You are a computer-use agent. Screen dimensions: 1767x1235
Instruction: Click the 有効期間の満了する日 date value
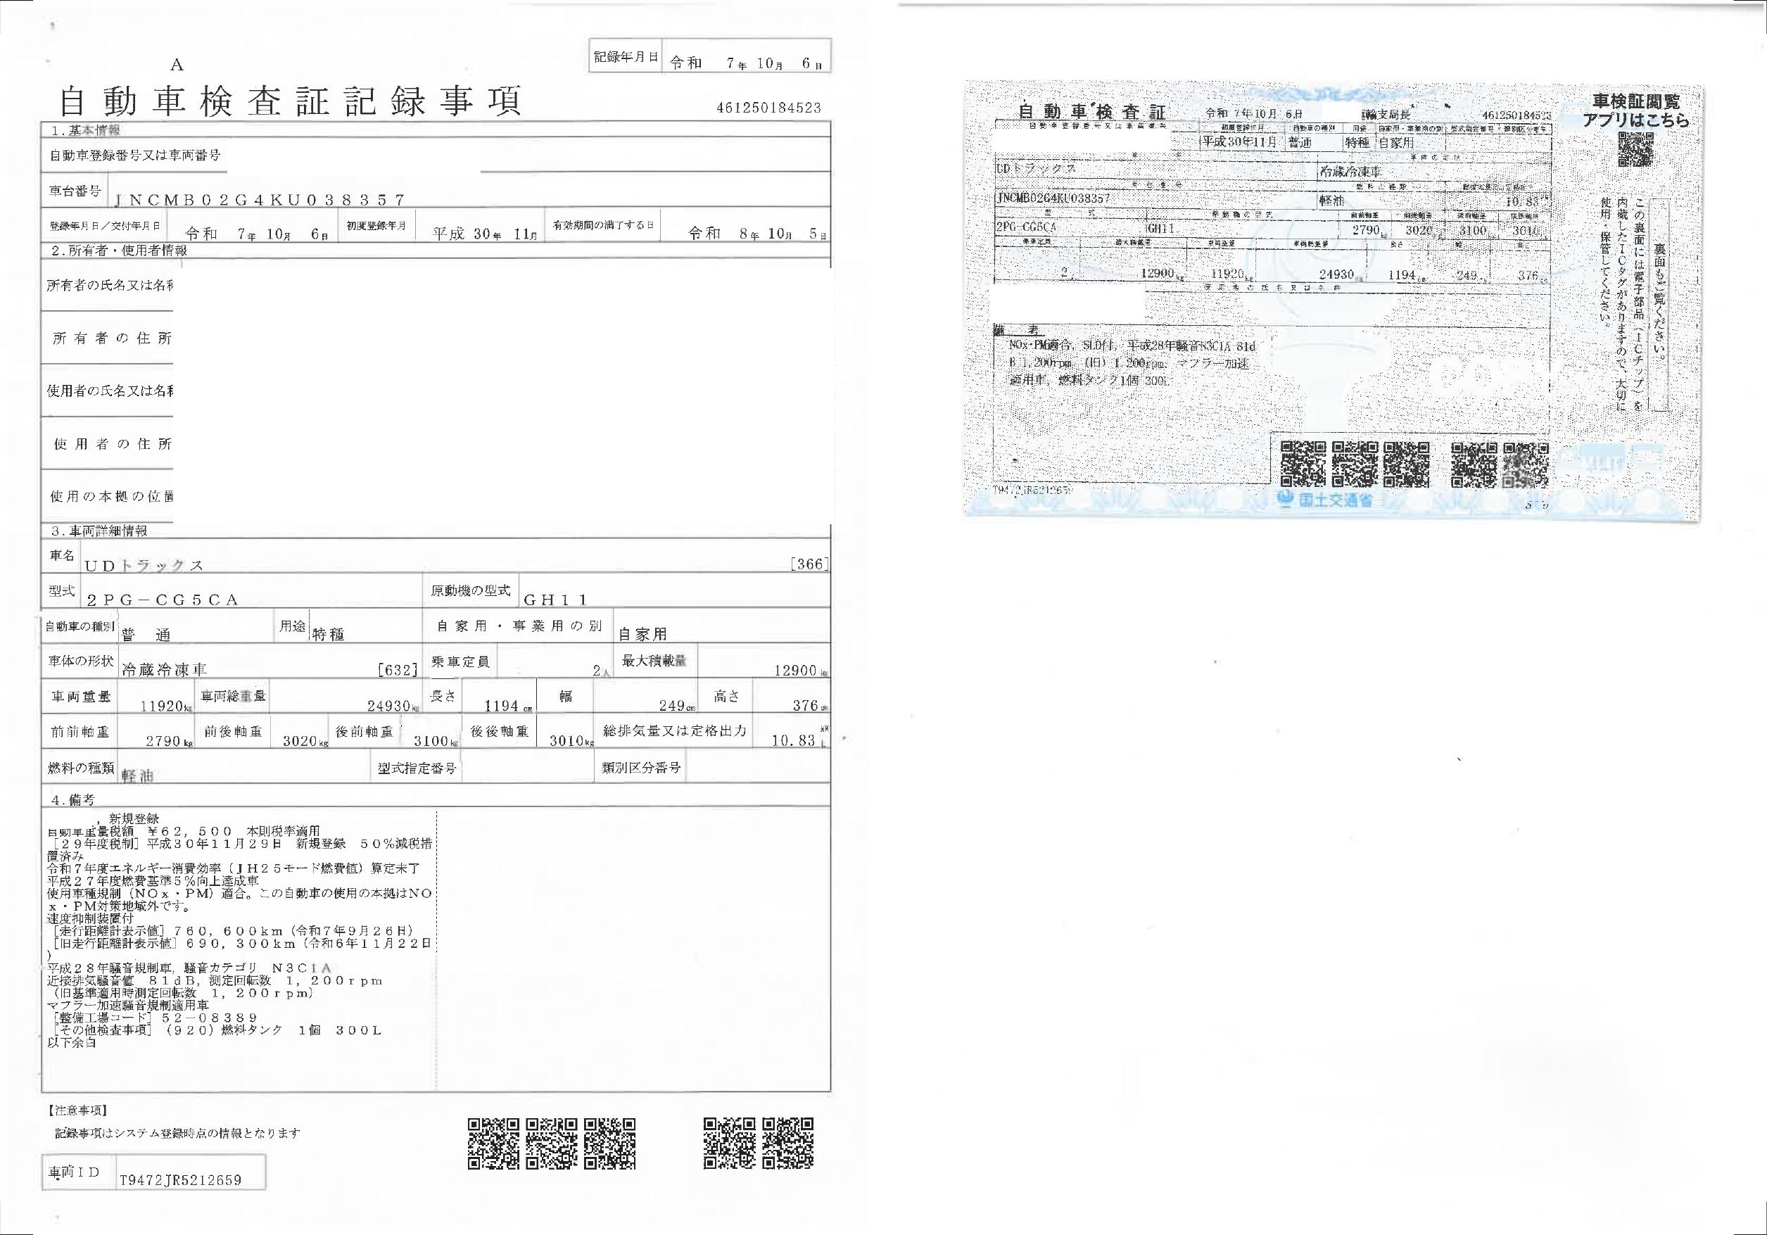click(756, 233)
